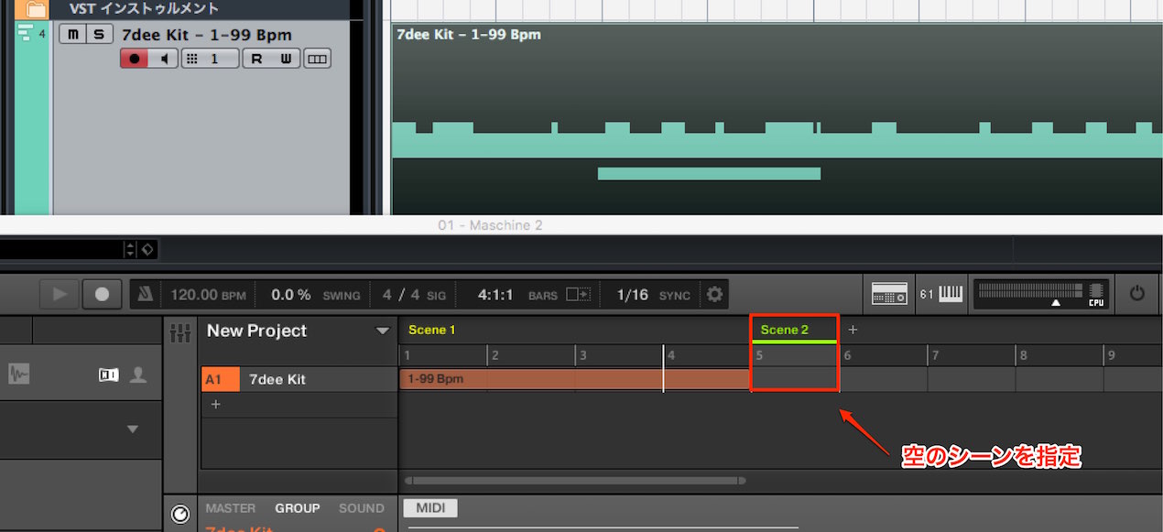Click the diamond icon beside the stepper
The height and width of the screenshot is (532, 1163).
[x=147, y=249]
